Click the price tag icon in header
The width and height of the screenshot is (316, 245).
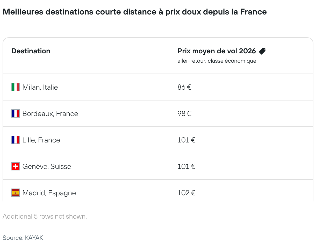pos(262,51)
